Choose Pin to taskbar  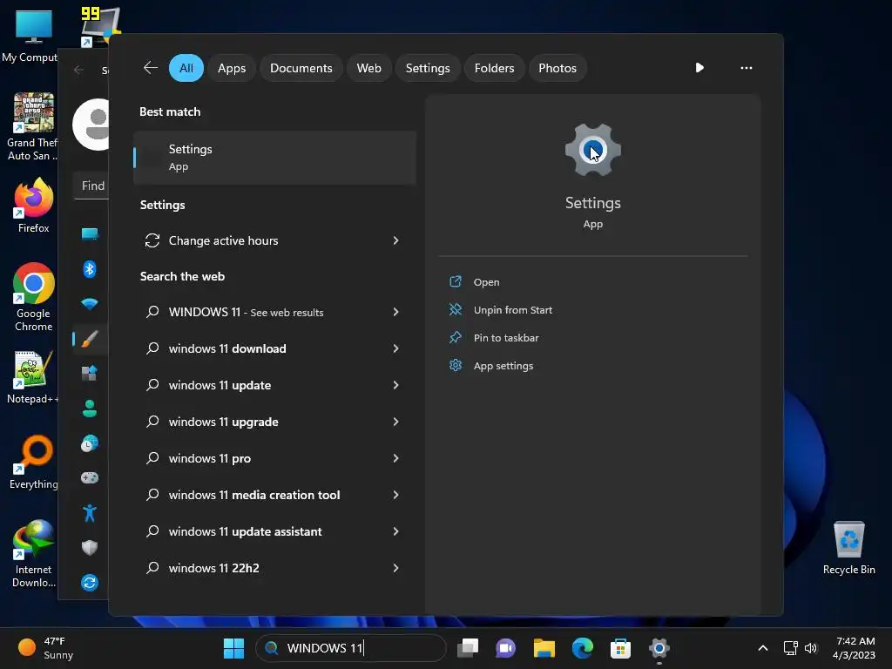tap(506, 338)
